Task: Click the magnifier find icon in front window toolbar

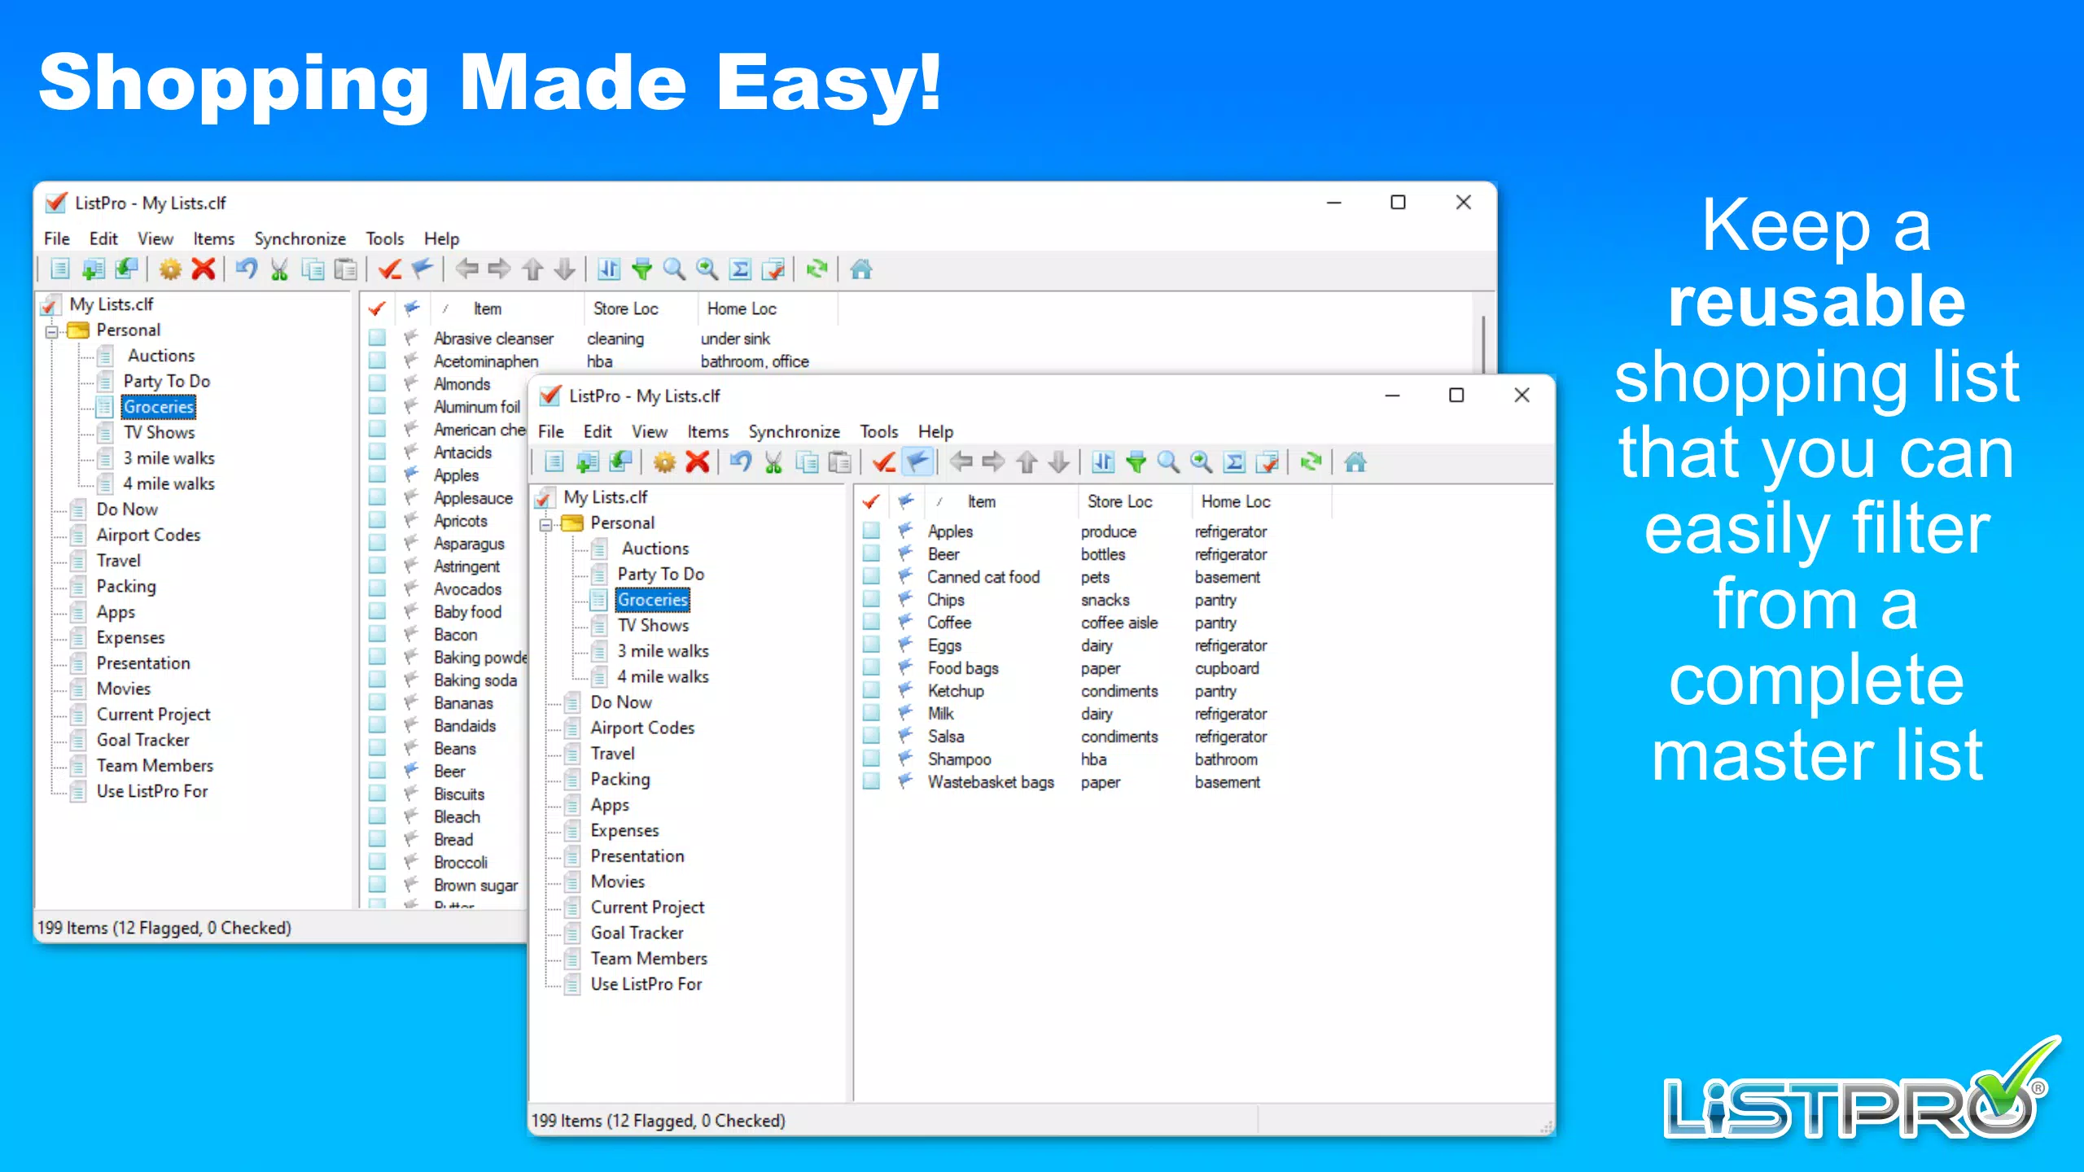Action: 1168,462
